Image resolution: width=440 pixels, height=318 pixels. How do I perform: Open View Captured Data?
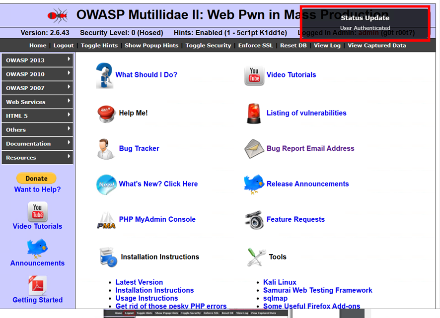point(377,46)
